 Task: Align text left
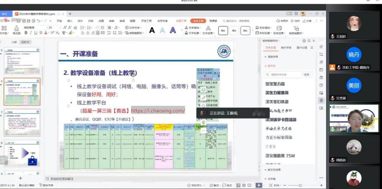[83, 33]
